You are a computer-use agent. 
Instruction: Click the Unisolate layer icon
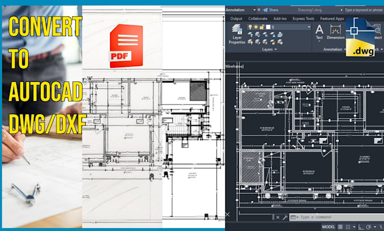click(x=258, y=42)
